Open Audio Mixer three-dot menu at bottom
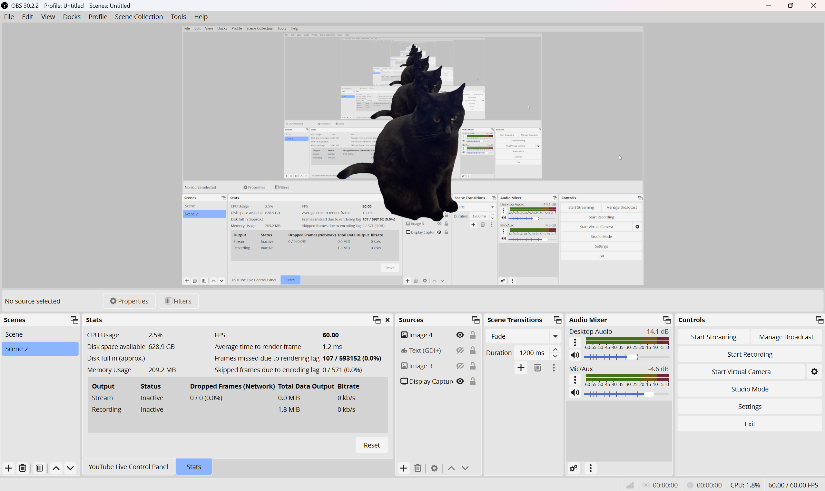Viewport: 825px width, 491px height. point(591,468)
